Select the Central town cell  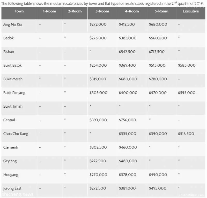pos(19,122)
